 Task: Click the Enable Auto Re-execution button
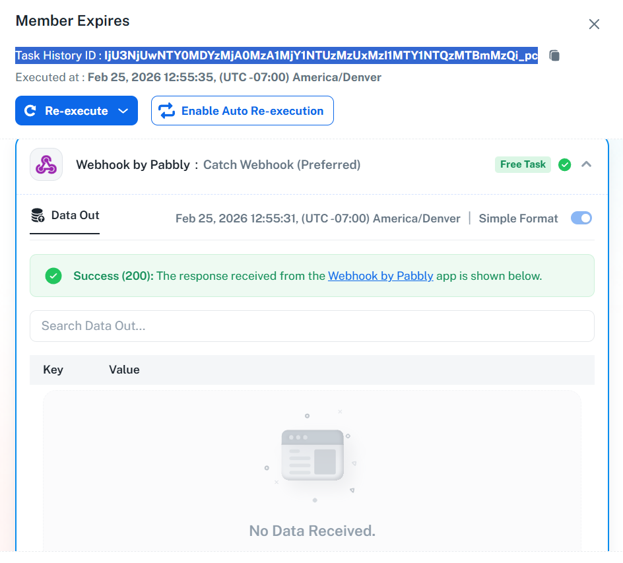[x=242, y=111]
